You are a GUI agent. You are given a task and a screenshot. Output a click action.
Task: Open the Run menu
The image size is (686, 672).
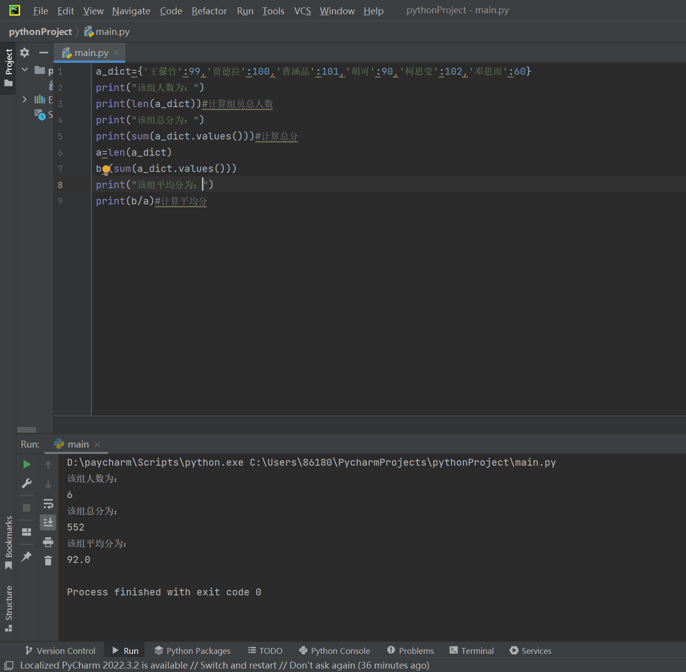[245, 11]
